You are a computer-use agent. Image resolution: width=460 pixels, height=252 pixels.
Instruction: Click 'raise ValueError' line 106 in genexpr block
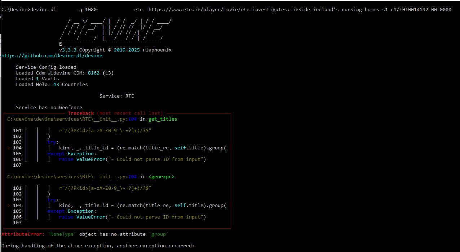(133, 217)
